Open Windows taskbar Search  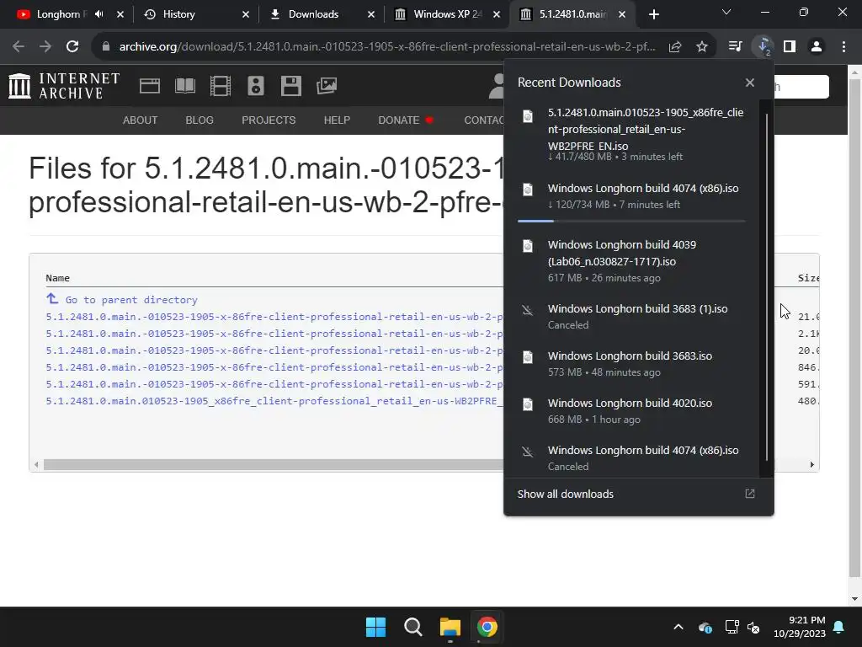pos(412,627)
